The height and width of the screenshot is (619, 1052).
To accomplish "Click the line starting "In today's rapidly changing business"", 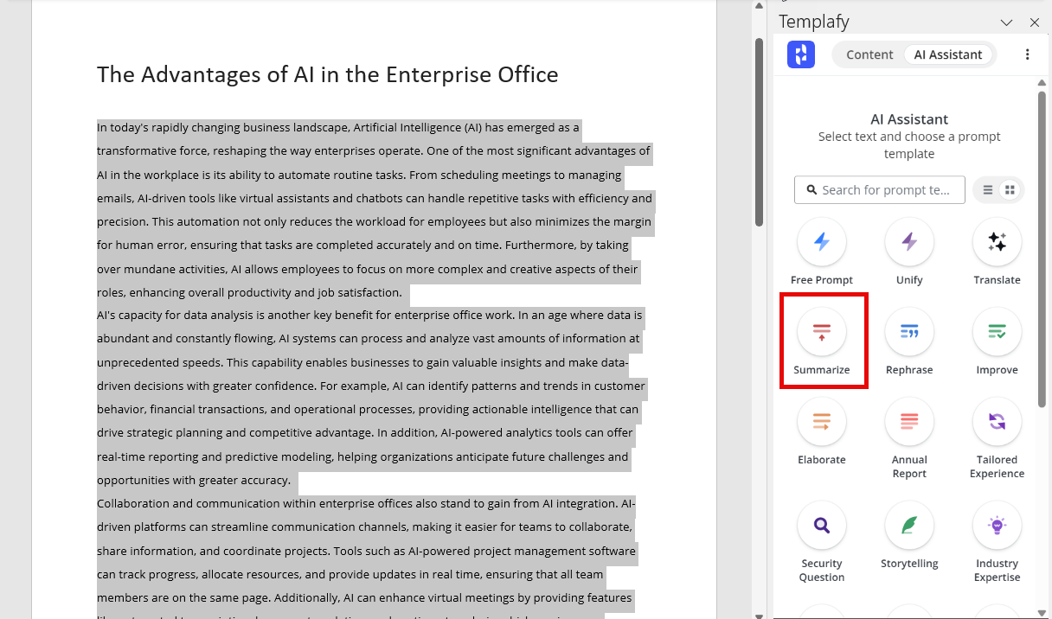I will (338, 128).
